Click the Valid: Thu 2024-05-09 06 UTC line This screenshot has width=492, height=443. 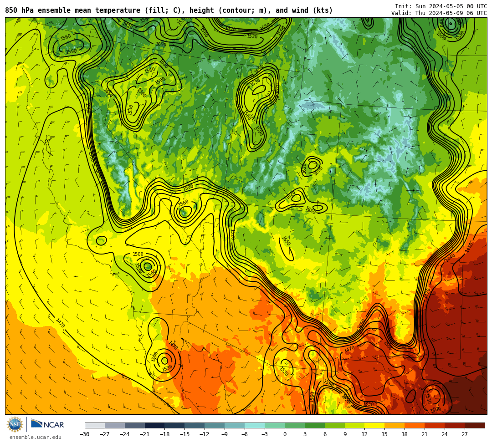[x=439, y=13]
